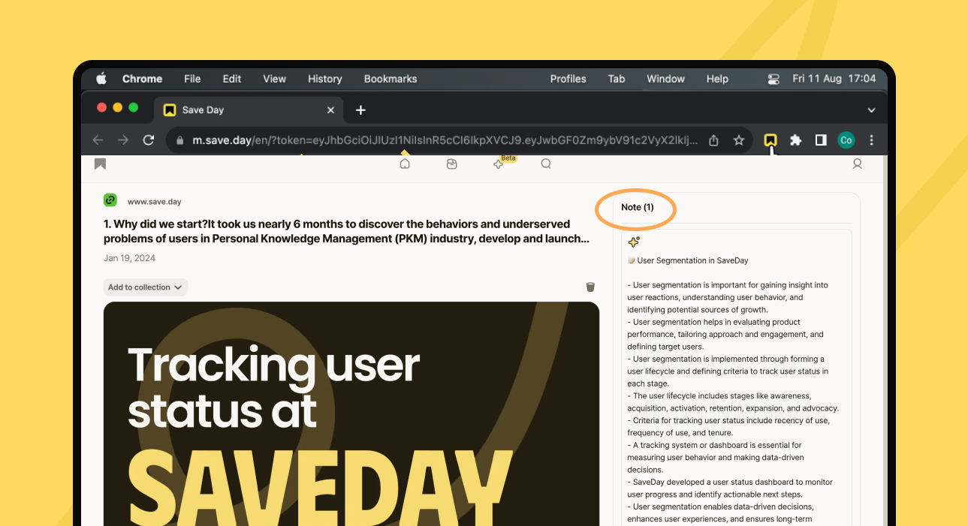Click the AI sparkle icon in note
Screen dimensions: 968x526
(634, 242)
